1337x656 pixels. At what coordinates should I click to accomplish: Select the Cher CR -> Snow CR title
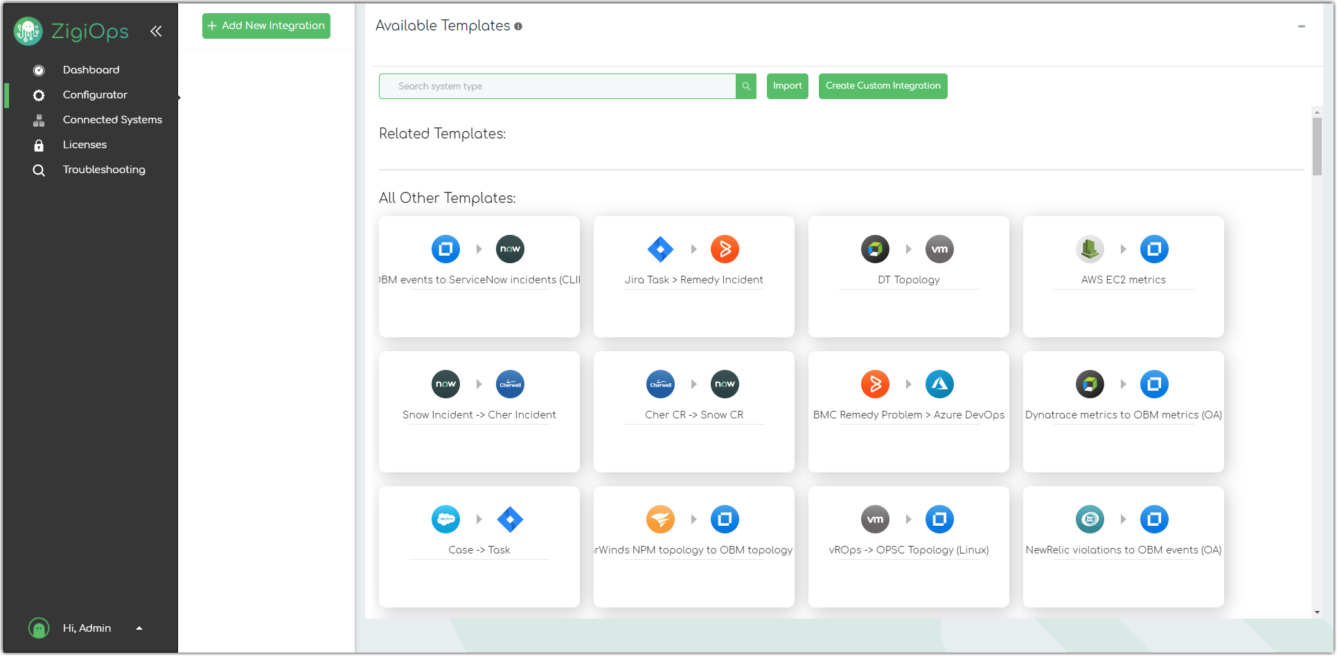(694, 415)
